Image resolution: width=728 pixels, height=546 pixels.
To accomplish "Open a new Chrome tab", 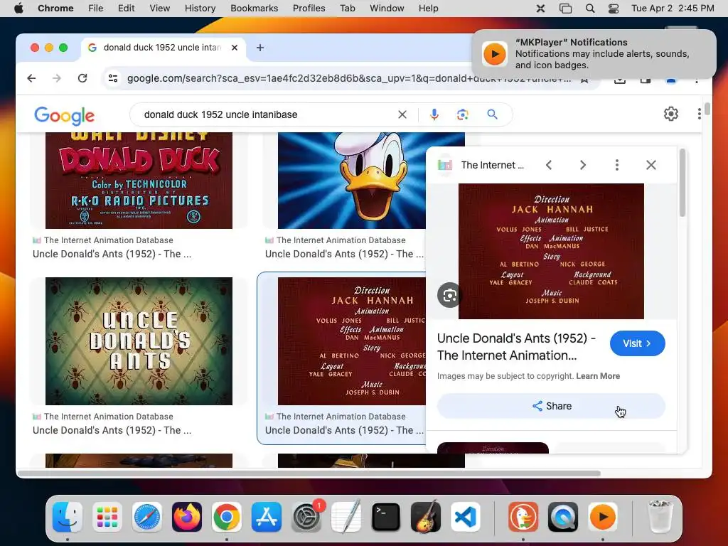I will tap(260, 48).
